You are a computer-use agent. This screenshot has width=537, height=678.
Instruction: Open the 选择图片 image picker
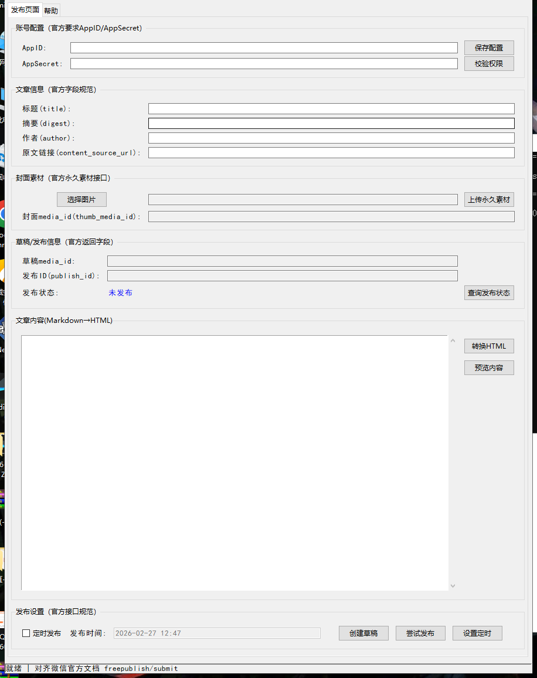coord(81,199)
